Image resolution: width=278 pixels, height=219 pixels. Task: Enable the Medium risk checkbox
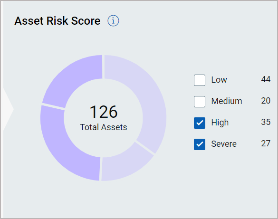point(200,102)
